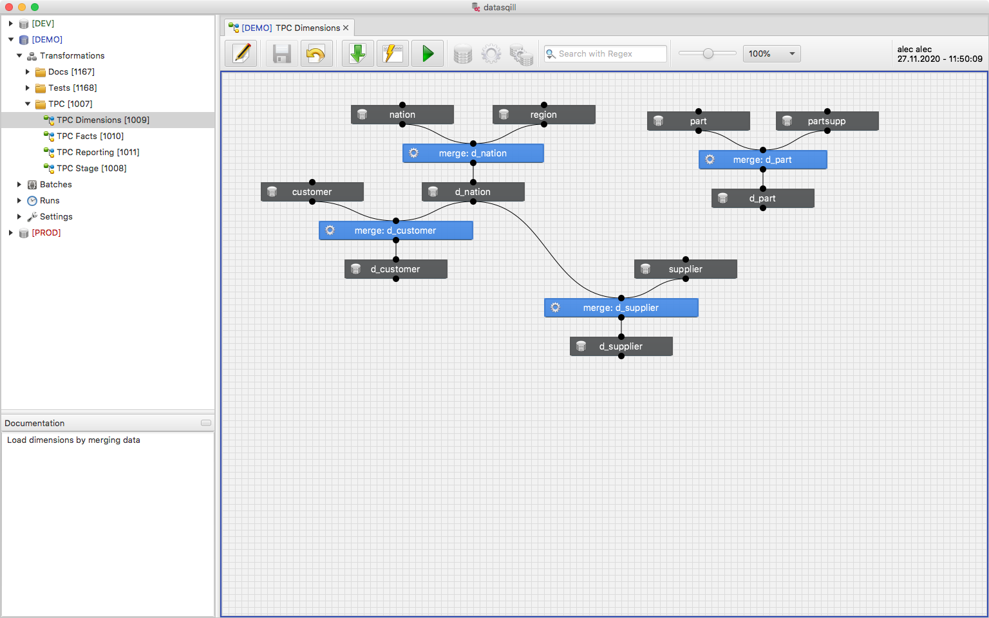Expand the Batches tree branch
Viewport: 989px width, 618px height.
(x=19, y=184)
